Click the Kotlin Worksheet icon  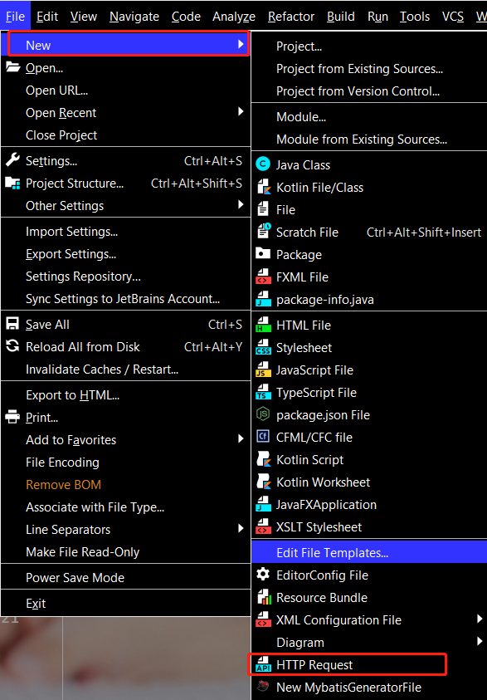pyautogui.click(x=263, y=482)
